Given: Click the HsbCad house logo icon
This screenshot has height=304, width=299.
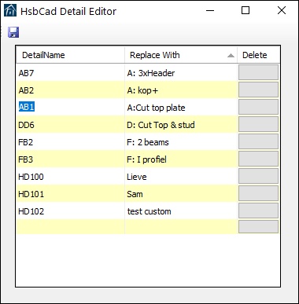Looking at the screenshot, I should click(x=10, y=11).
